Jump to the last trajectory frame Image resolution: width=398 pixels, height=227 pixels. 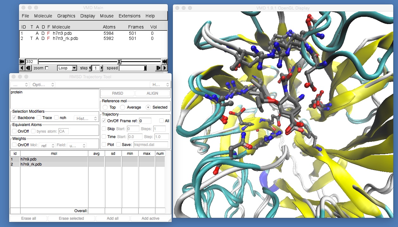165,61
